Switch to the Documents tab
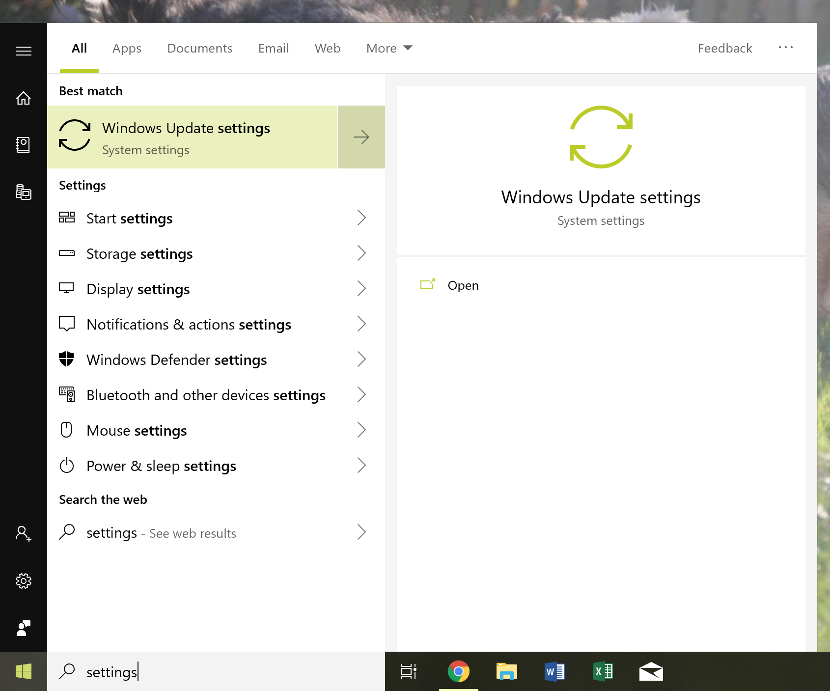This screenshot has width=830, height=691. (x=200, y=48)
